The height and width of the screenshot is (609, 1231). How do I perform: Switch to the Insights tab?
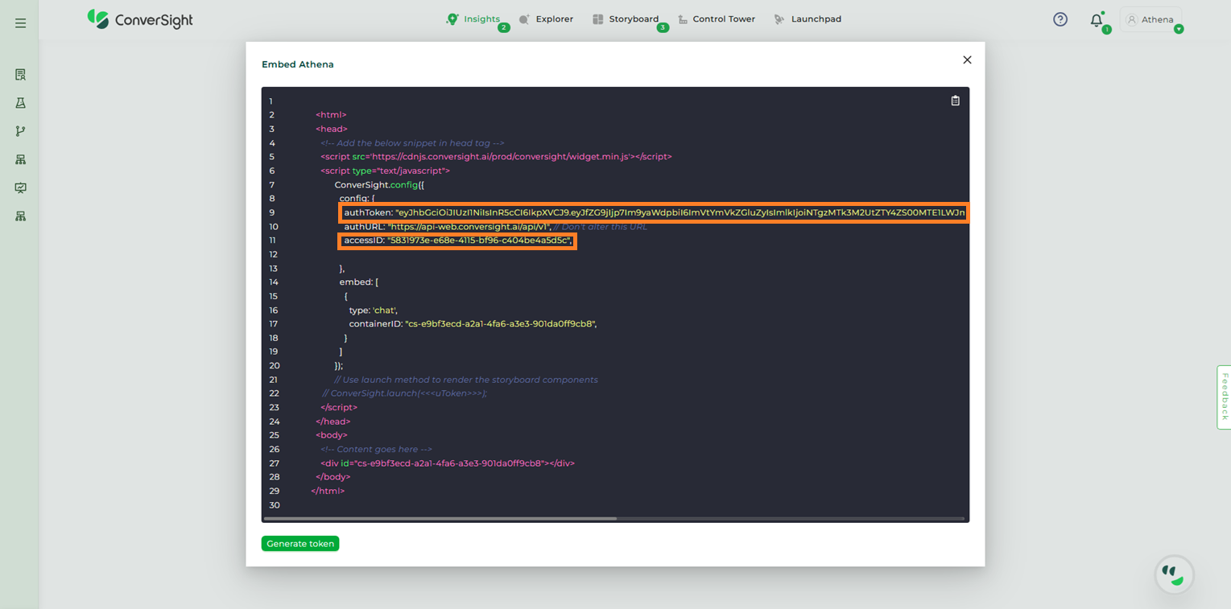point(473,19)
